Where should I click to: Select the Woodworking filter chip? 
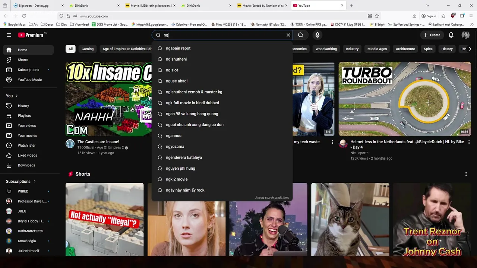pyautogui.click(x=326, y=49)
